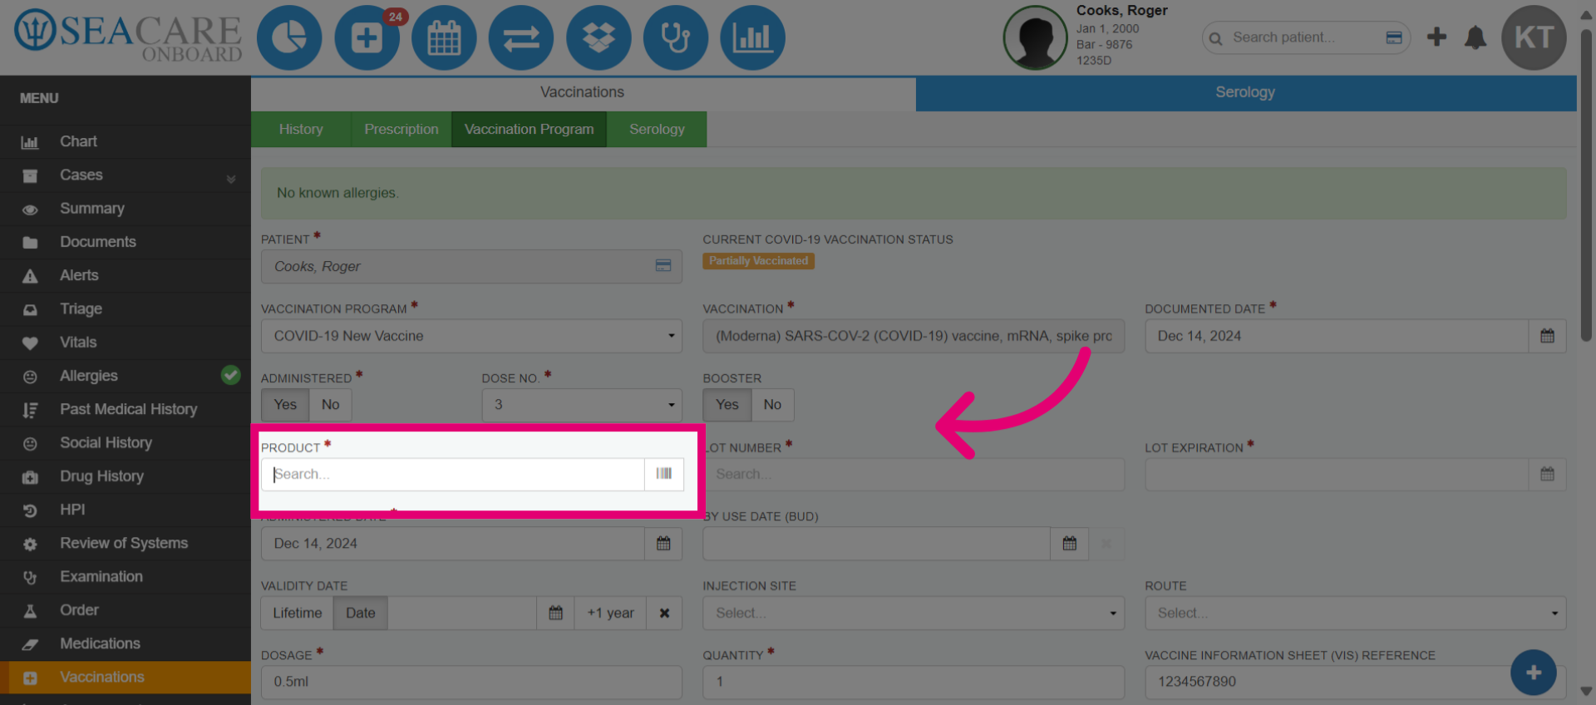Open Drug History in sidebar
Viewport: 1596px width, 705px height.
[126, 476]
